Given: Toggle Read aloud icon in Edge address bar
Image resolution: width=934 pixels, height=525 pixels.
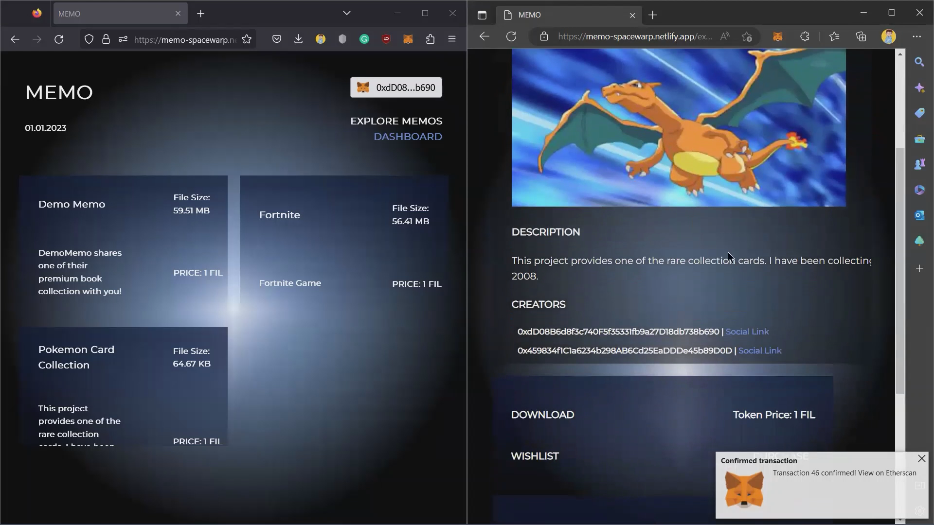Looking at the screenshot, I should click(725, 36).
